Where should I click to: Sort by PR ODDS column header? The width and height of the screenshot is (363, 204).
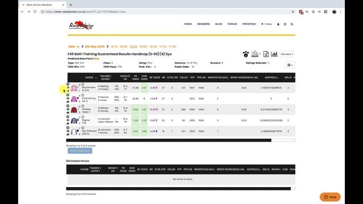(136, 78)
